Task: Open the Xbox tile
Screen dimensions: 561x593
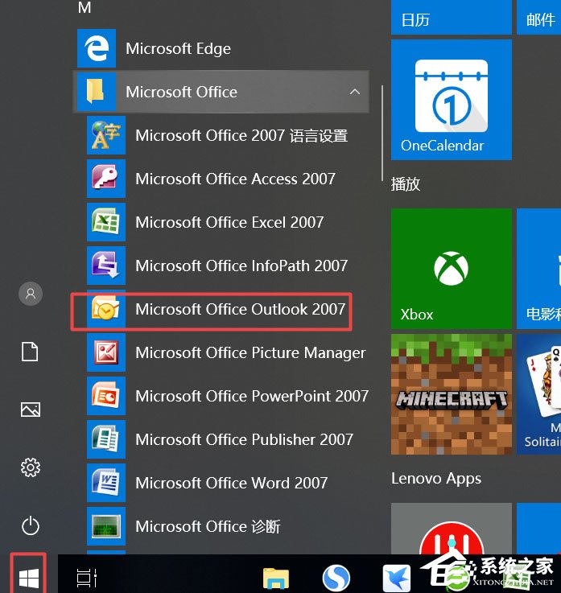Action: [451, 268]
